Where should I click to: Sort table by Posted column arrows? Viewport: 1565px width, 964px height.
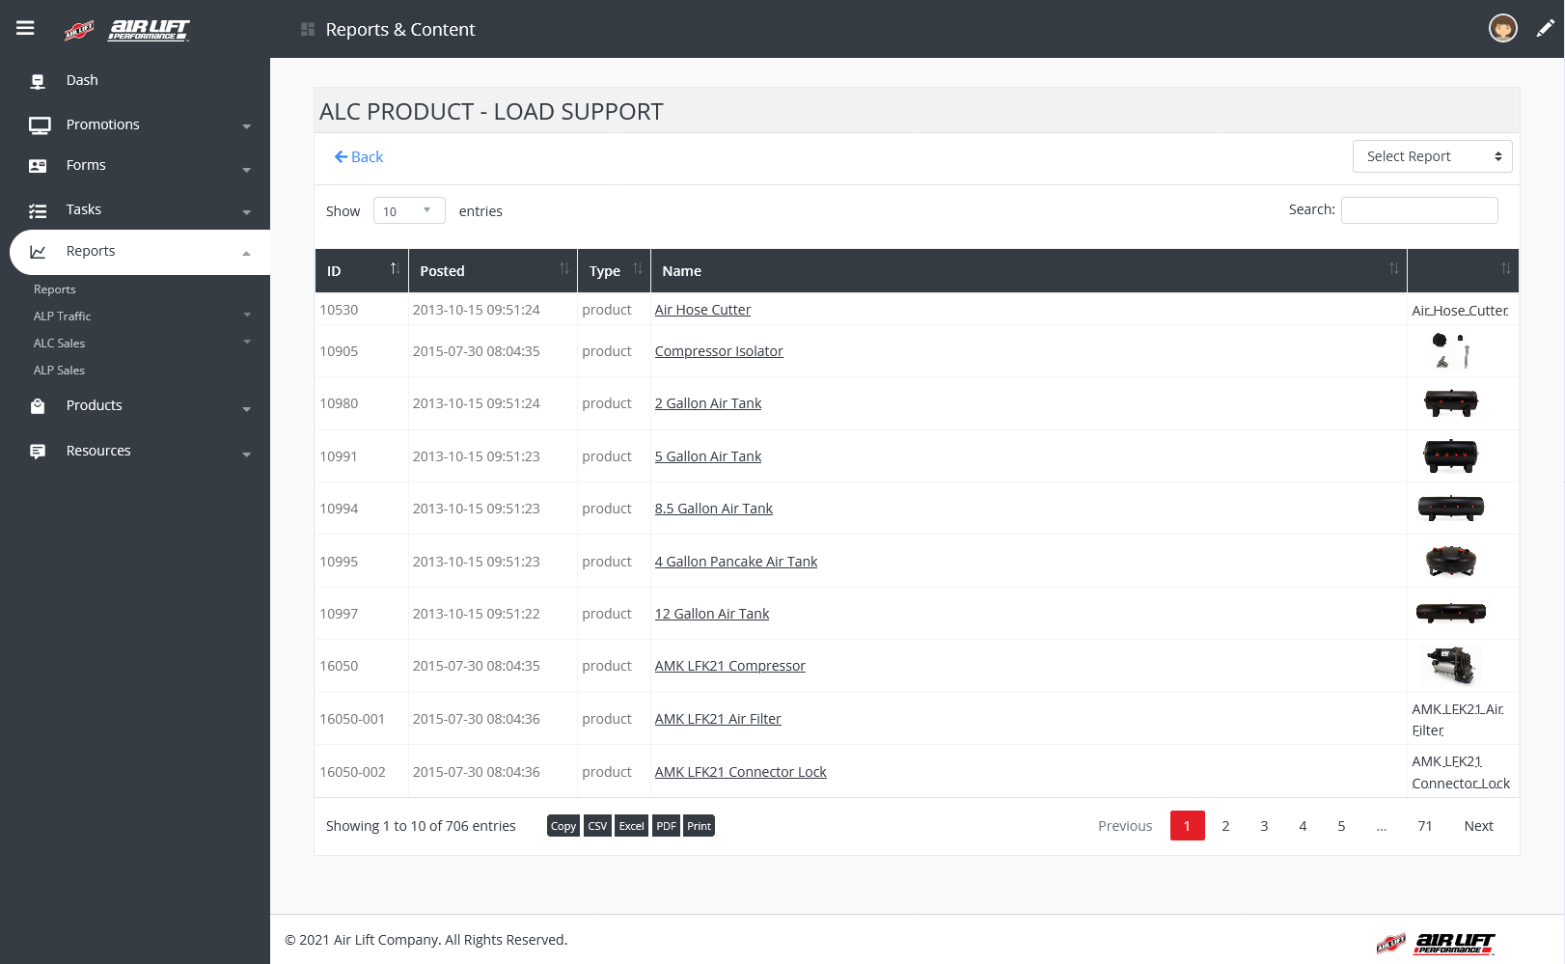tap(564, 268)
